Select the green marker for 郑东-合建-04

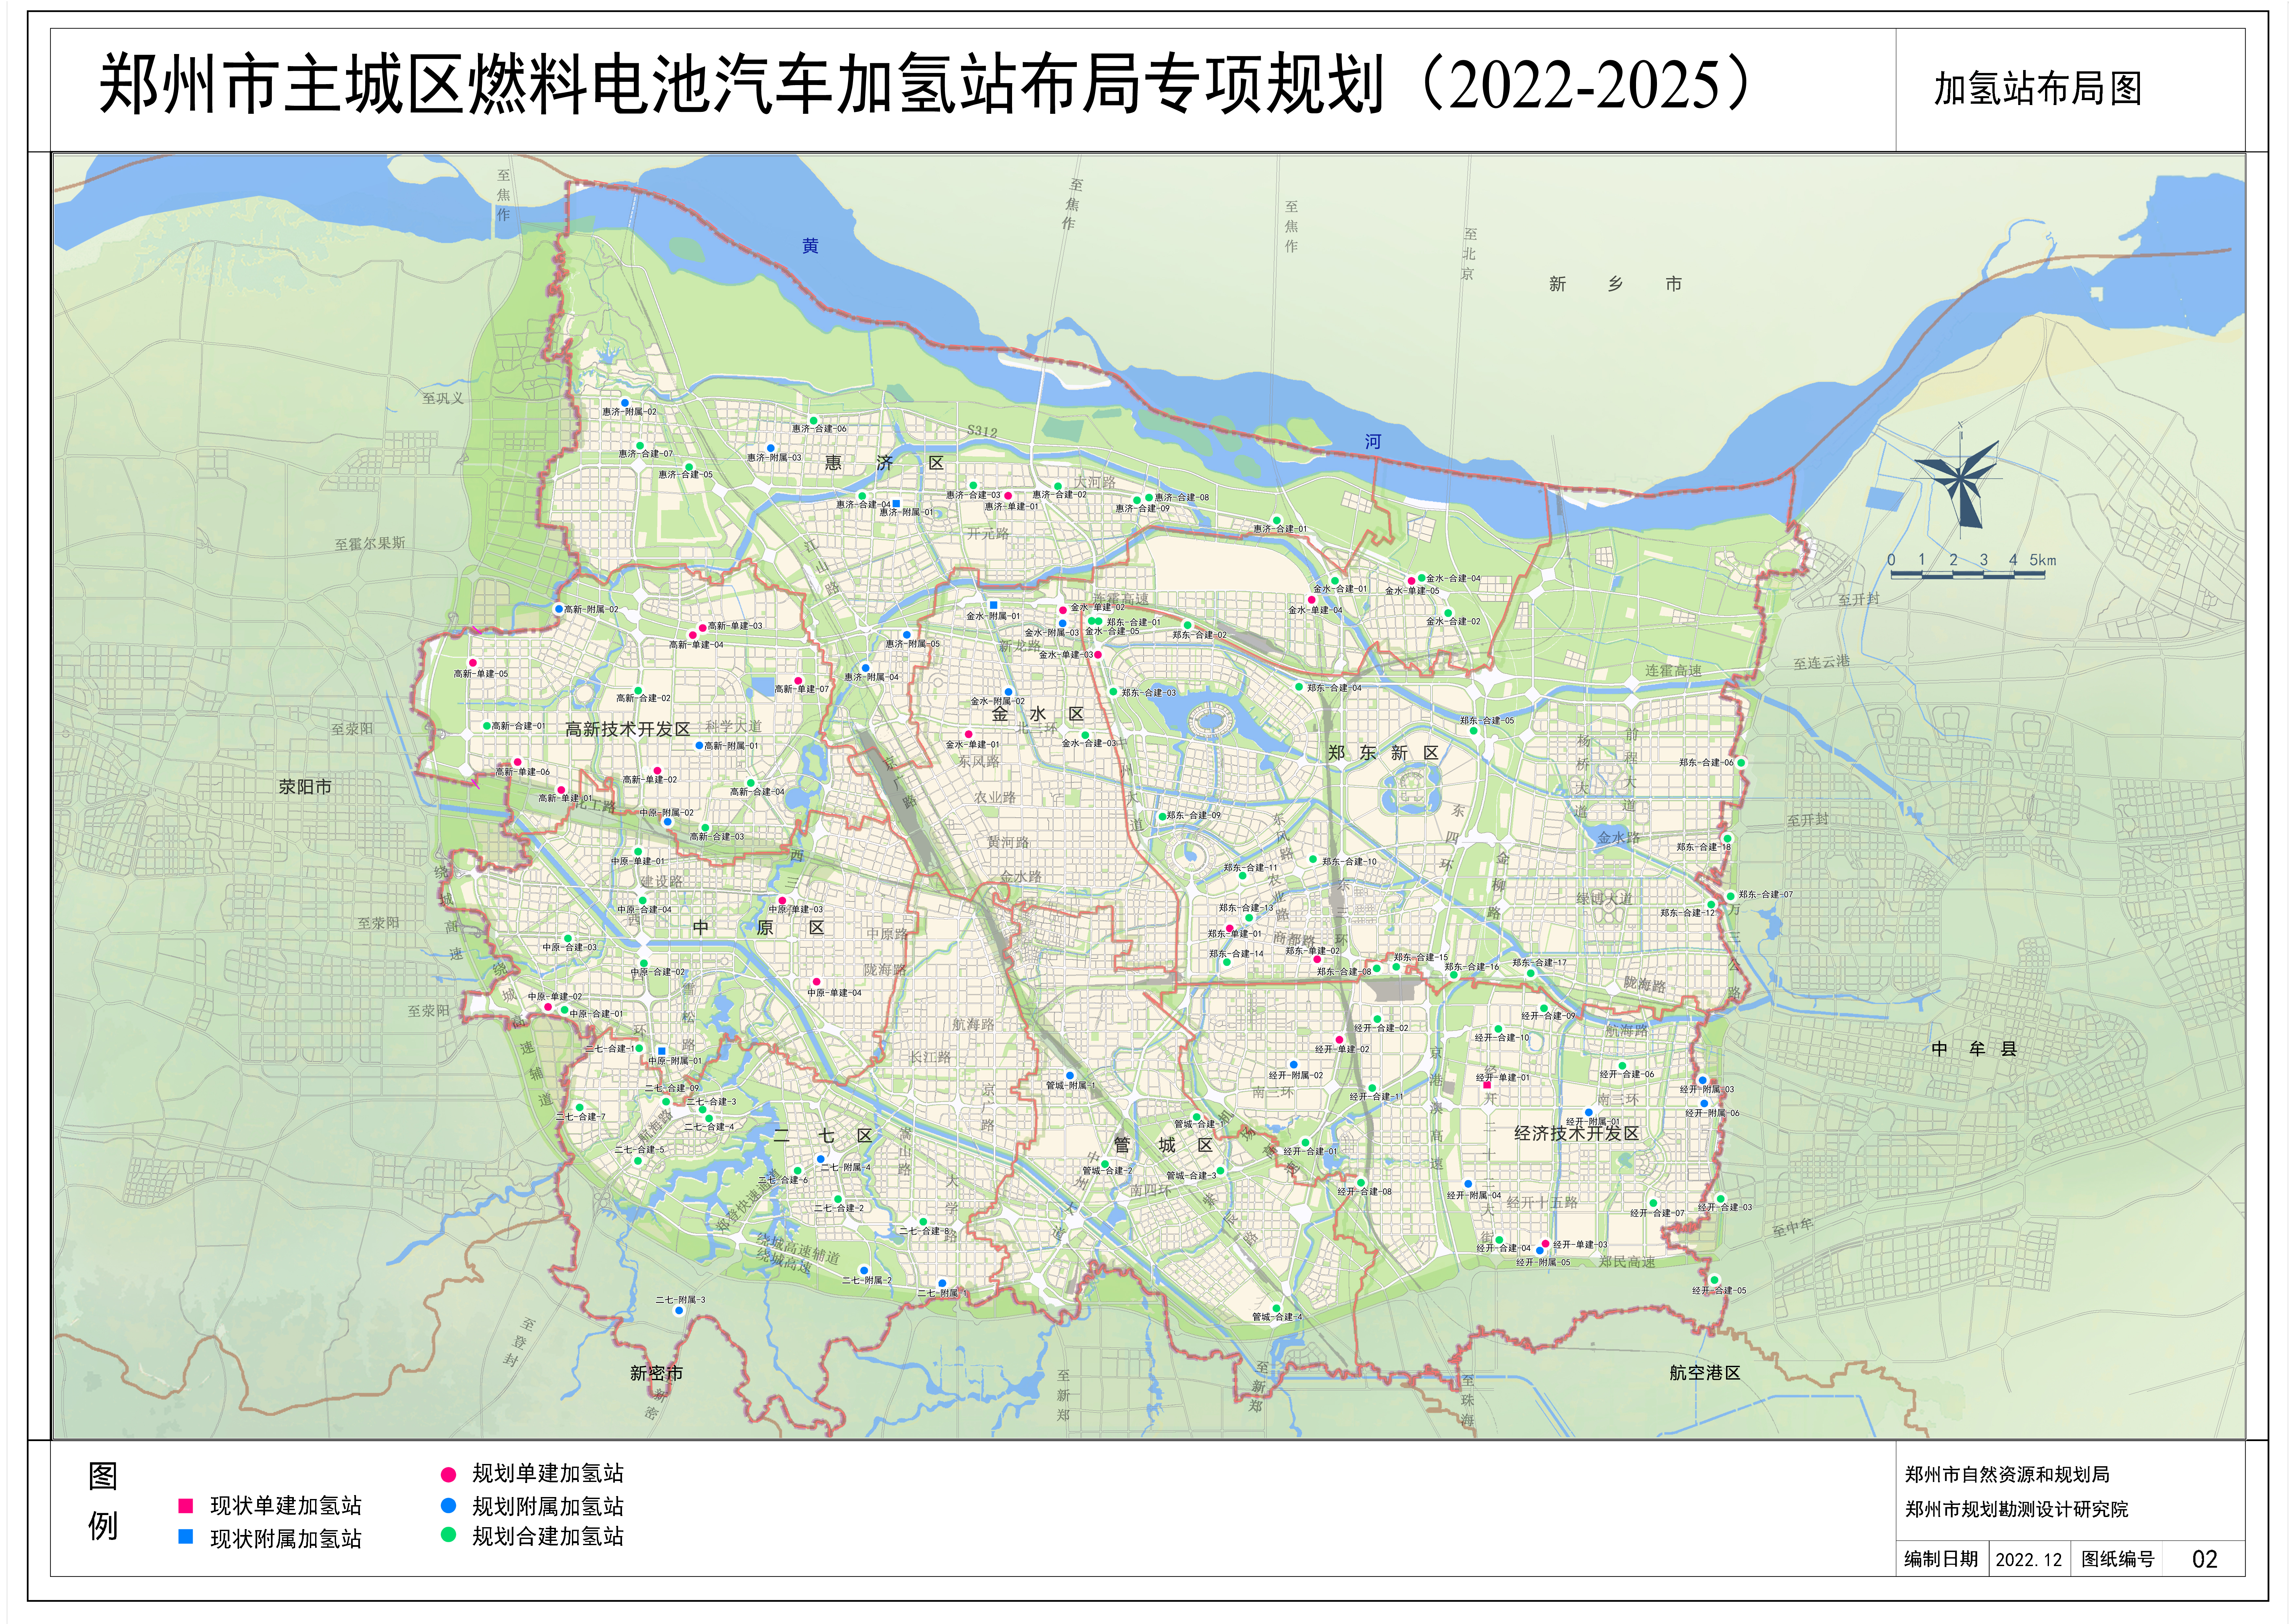(1299, 687)
